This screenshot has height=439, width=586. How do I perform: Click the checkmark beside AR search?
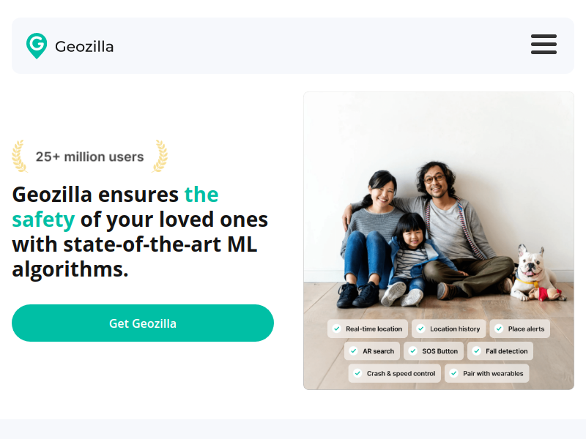click(353, 351)
